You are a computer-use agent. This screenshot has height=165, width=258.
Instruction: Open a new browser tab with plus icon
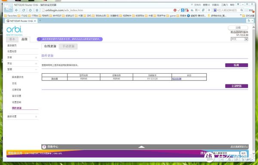pyautogui.click(x=40, y=21)
